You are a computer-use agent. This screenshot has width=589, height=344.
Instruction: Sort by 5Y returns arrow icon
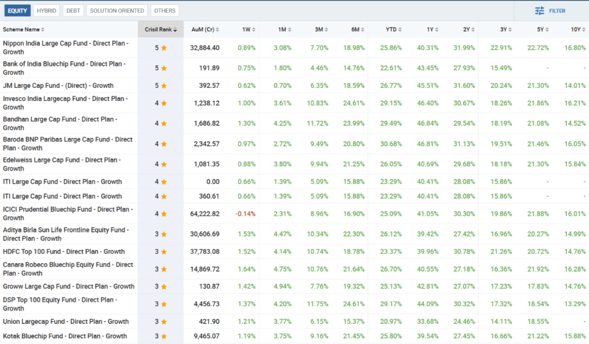(x=546, y=30)
